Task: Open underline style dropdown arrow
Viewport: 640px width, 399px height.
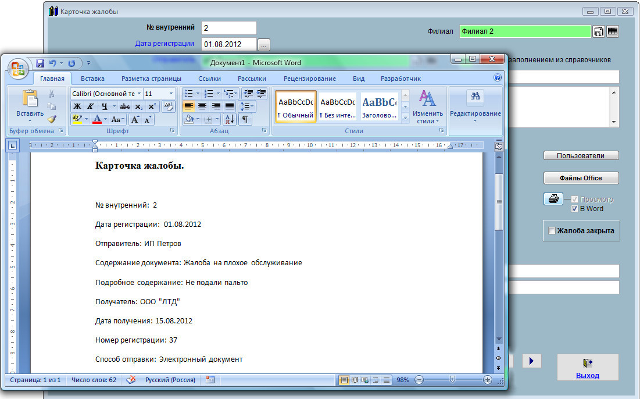Action: click(x=114, y=106)
